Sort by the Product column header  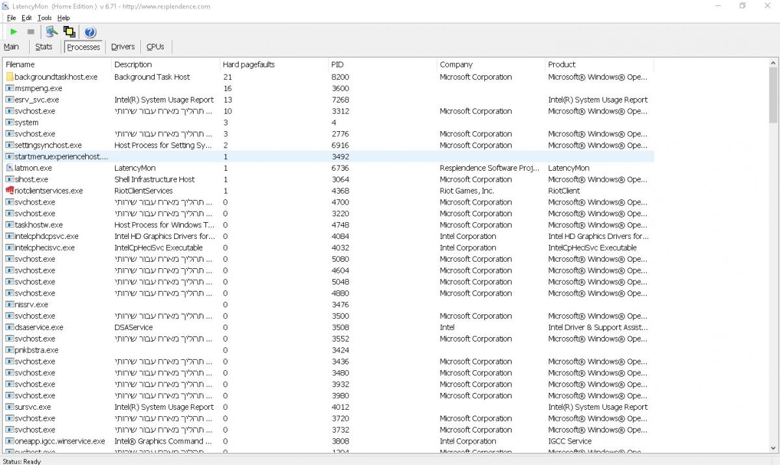point(600,64)
